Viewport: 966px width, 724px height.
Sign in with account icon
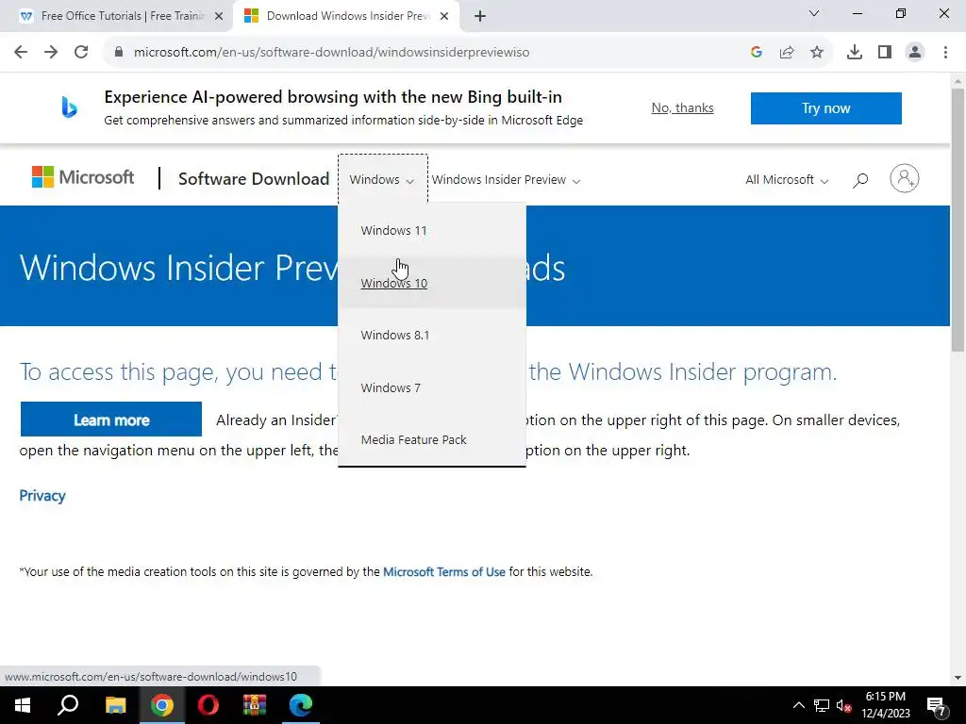904,178
